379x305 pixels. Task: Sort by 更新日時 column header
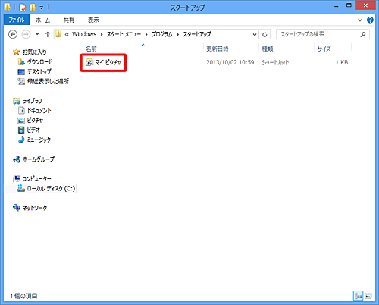tap(218, 49)
